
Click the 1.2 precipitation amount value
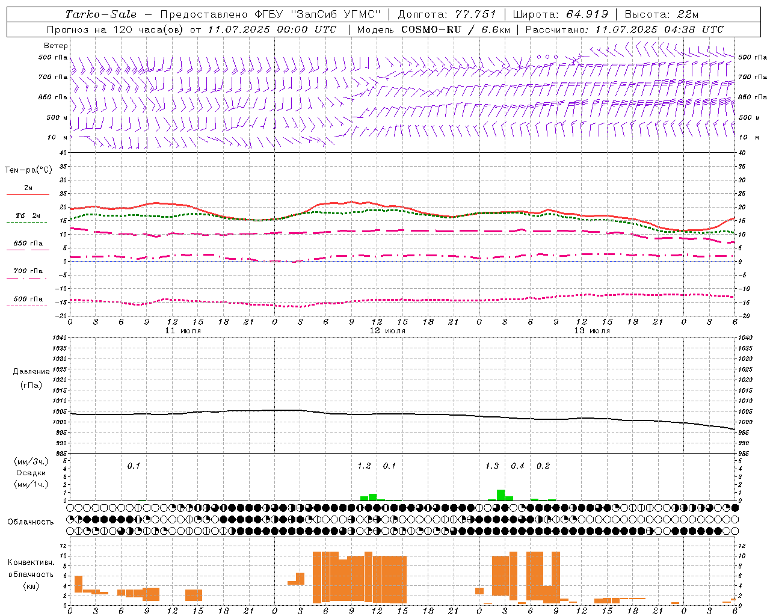tap(364, 466)
